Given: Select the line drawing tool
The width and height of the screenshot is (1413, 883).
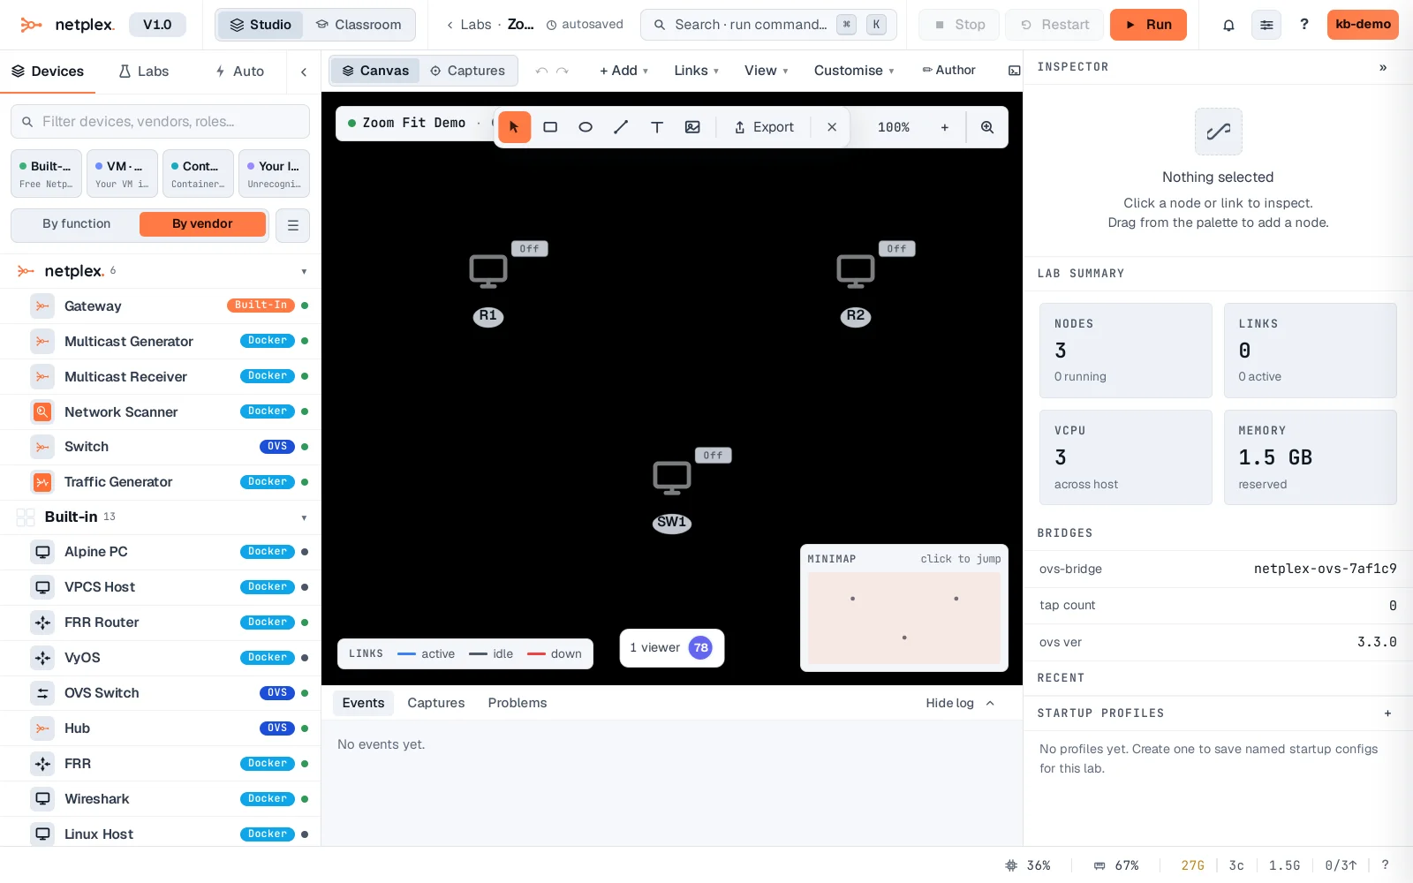Looking at the screenshot, I should (621, 127).
